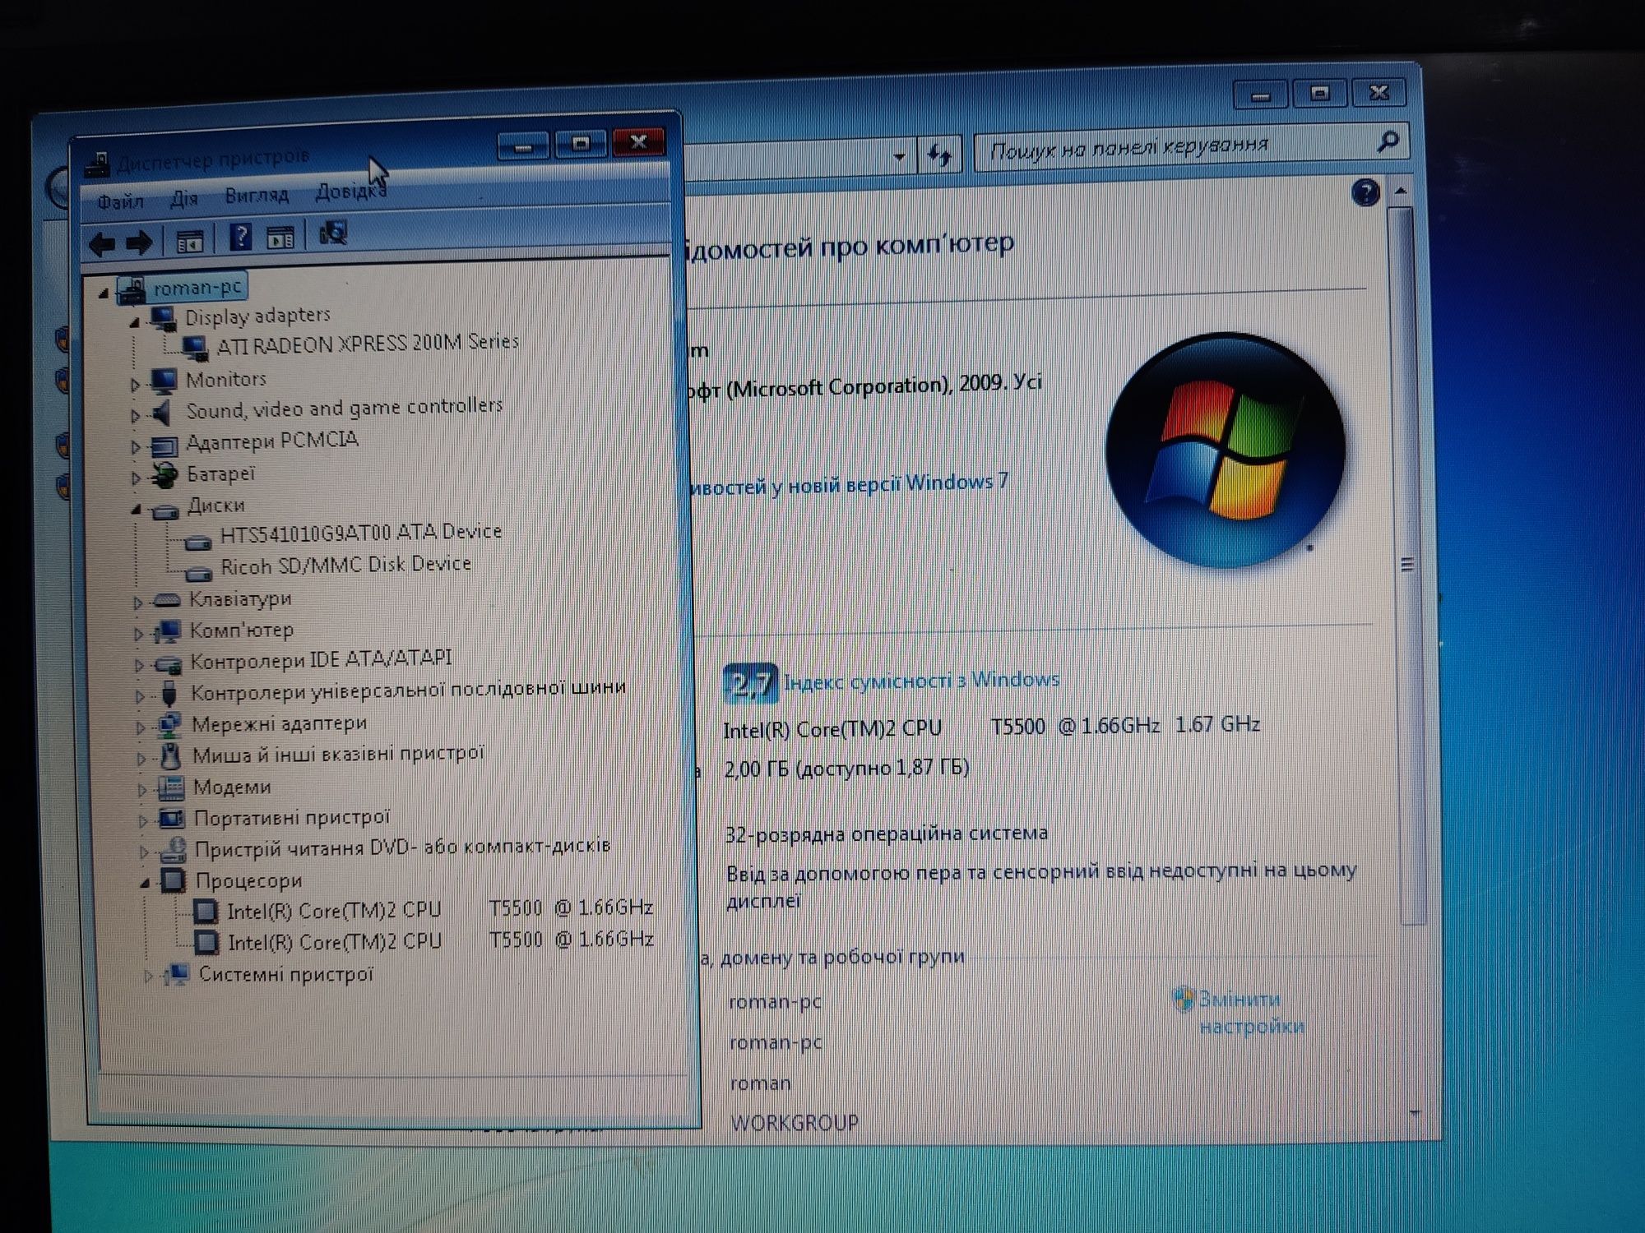Select Портативні пристрої in the tree
The image size is (1645, 1233).
pos(291,818)
